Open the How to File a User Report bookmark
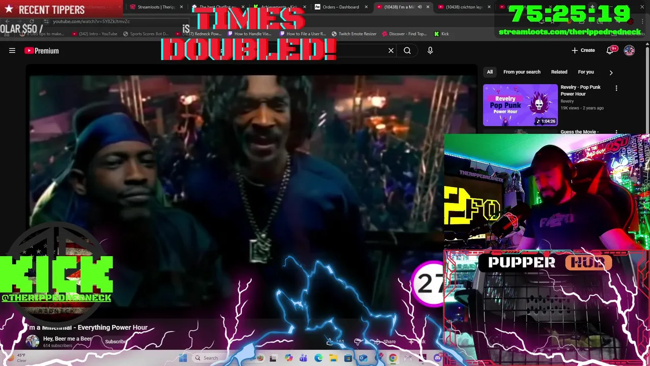 coord(302,34)
